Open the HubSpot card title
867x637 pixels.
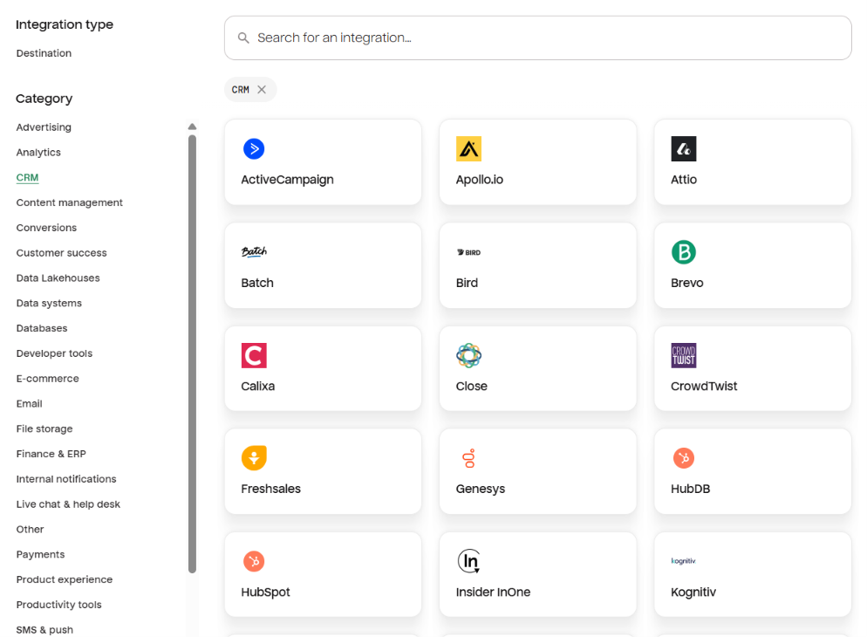point(265,592)
